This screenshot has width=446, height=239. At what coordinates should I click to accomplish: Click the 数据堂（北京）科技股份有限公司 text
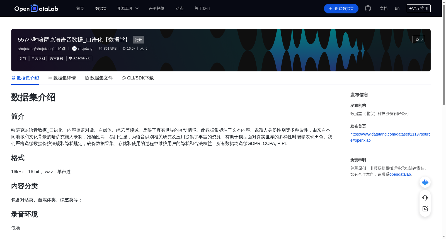[x=379, y=114]
